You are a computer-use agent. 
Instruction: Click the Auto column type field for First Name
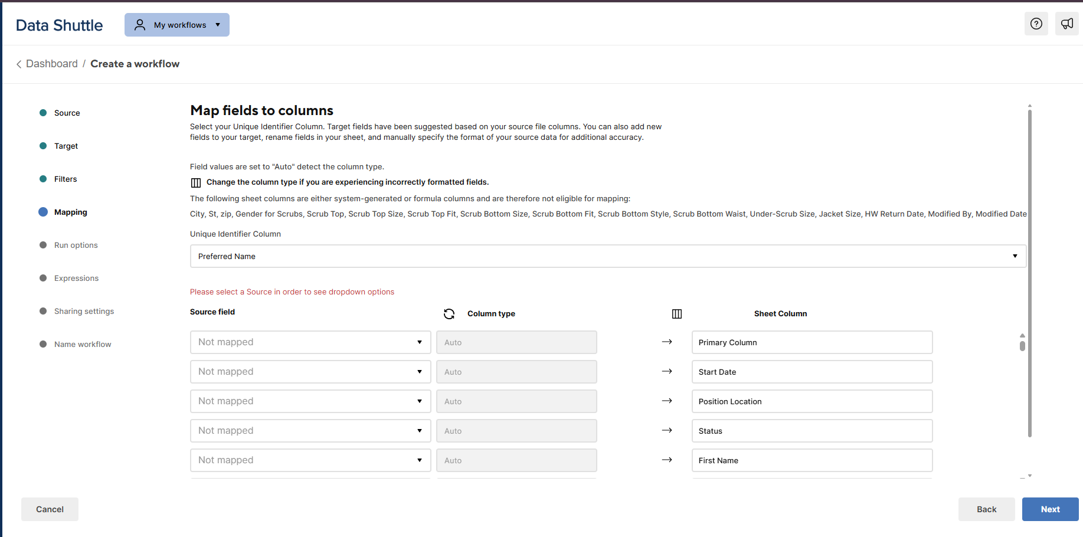coord(516,460)
